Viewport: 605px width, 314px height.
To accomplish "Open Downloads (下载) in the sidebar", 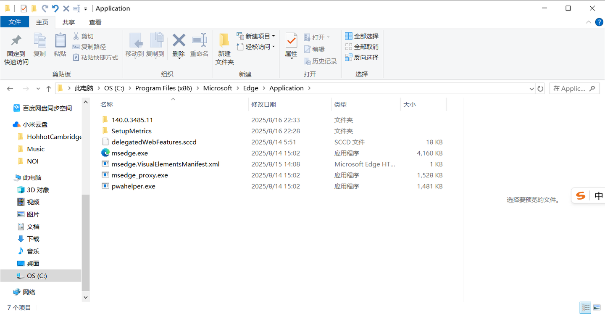I will coord(29,239).
